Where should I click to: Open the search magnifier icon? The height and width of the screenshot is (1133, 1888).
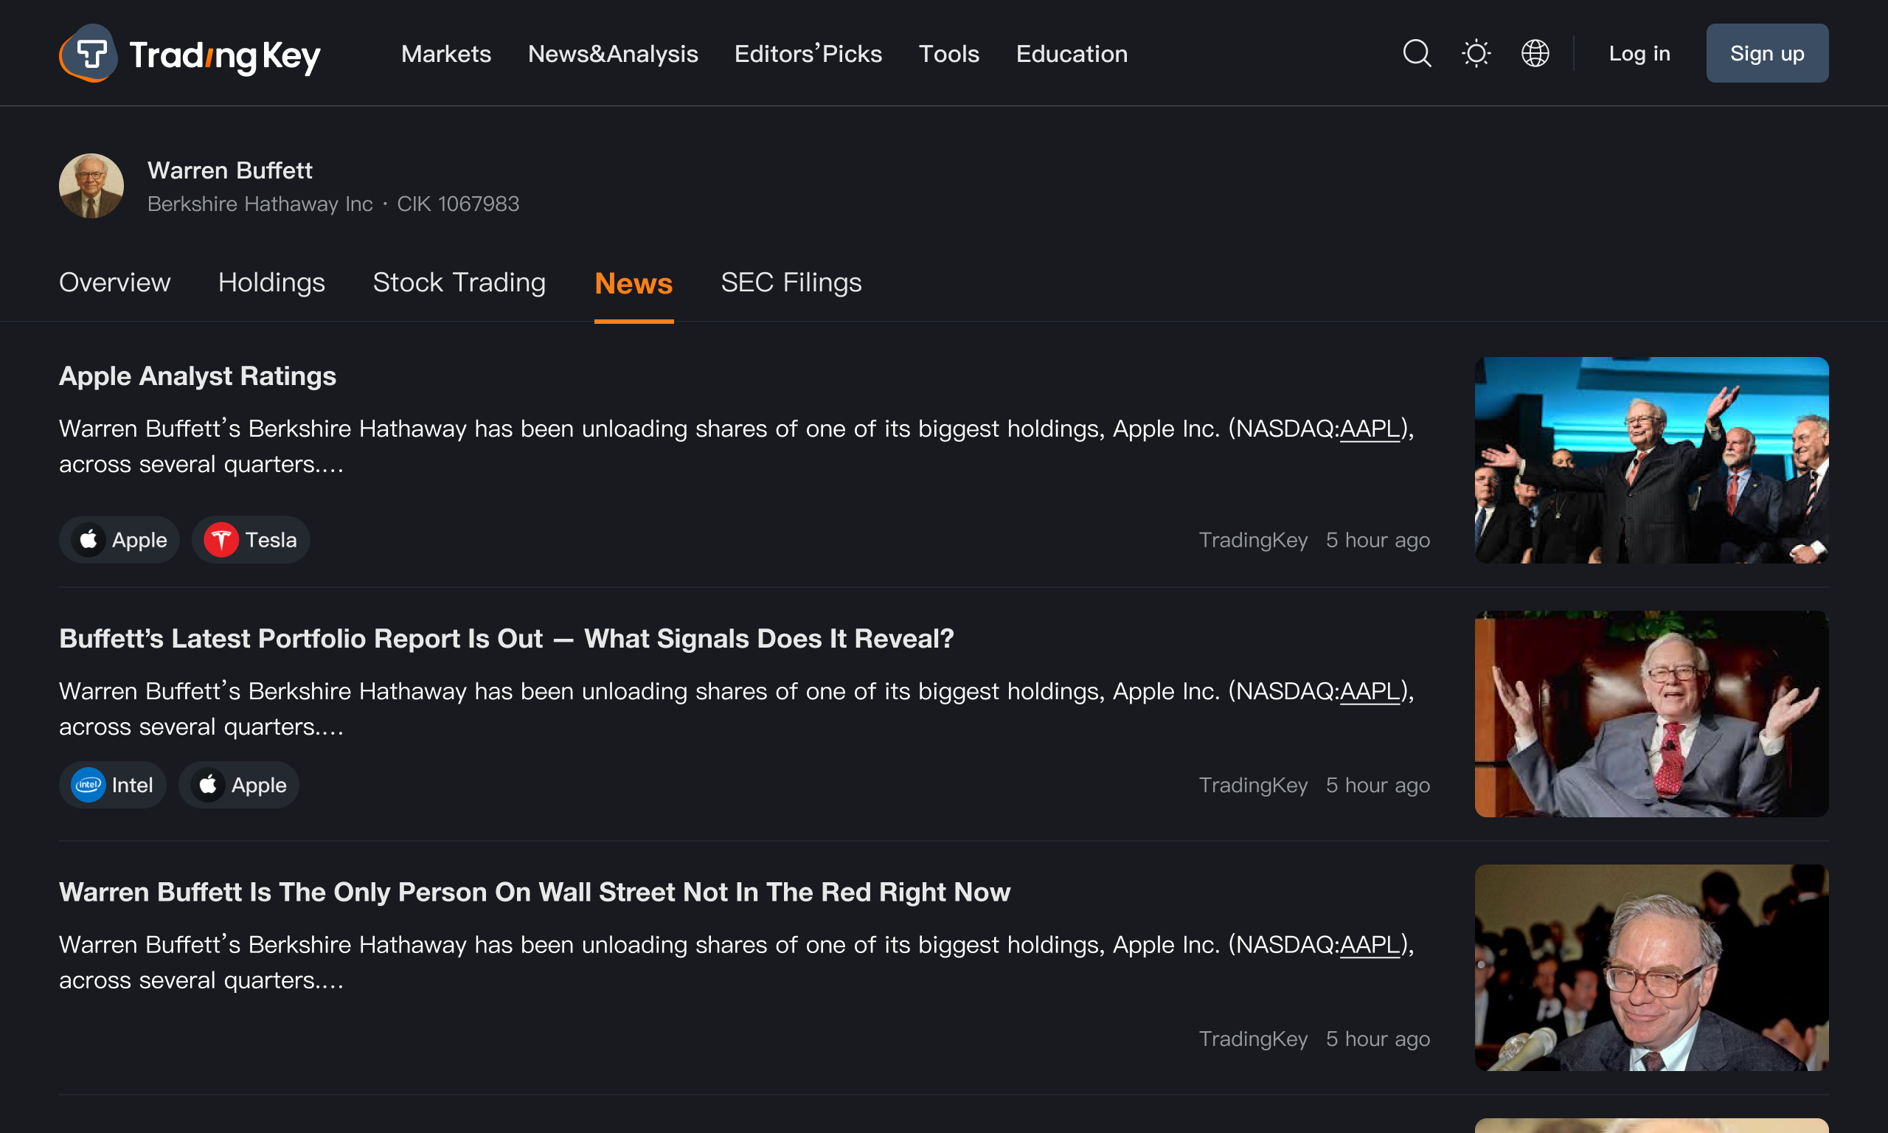[1417, 53]
